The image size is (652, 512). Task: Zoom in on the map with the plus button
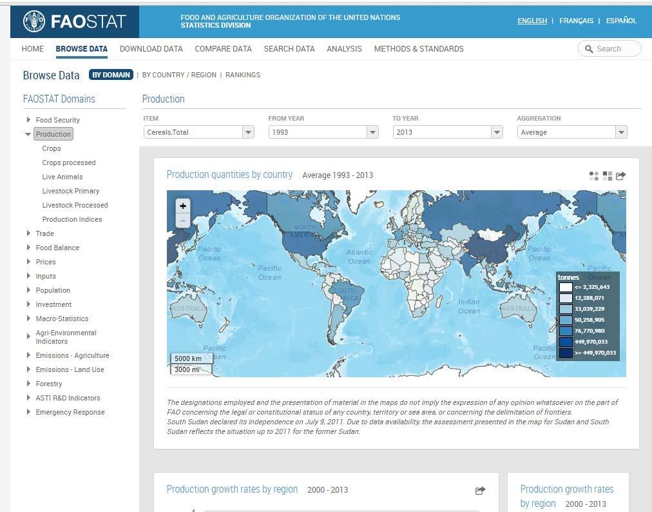point(183,206)
